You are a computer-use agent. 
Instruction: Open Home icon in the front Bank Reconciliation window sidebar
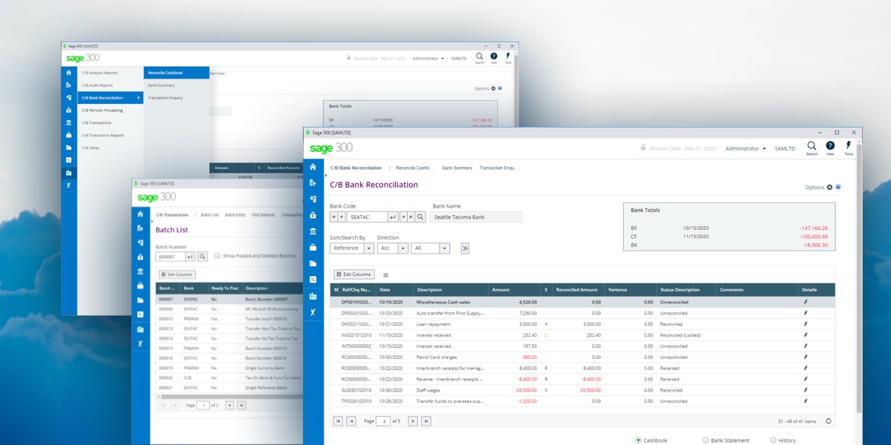(x=313, y=168)
